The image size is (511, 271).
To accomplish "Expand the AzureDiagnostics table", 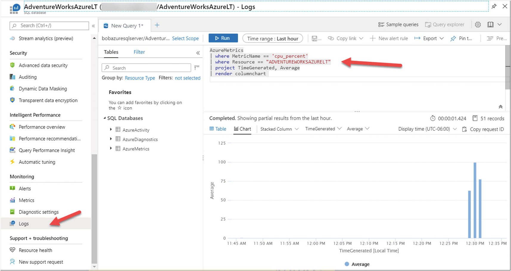I will click(x=111, y=139).
